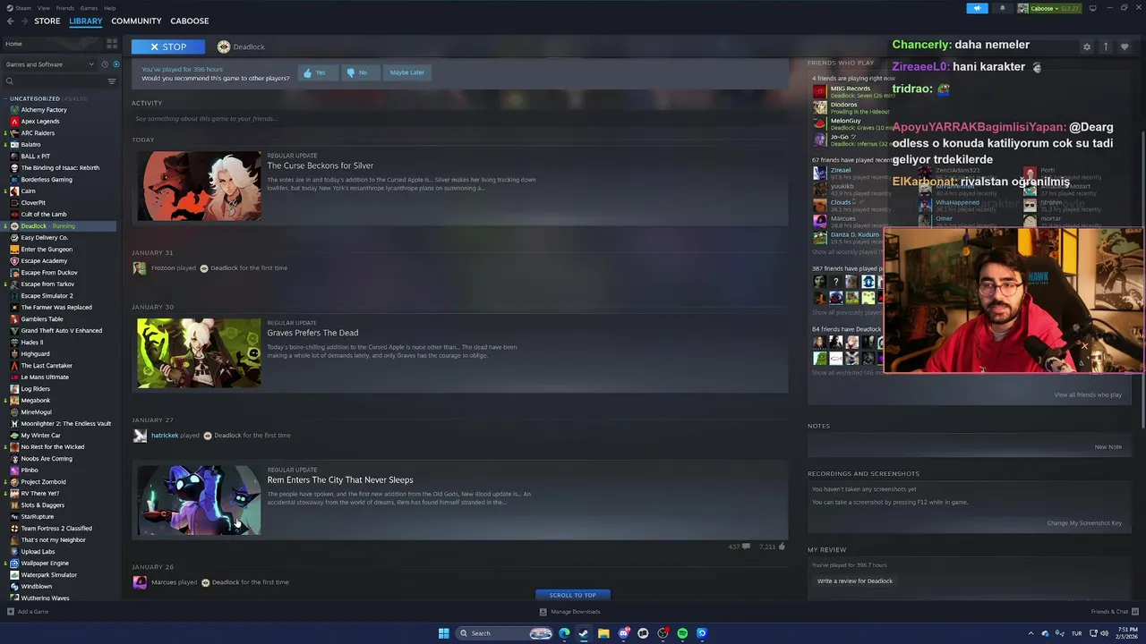
Task: Open friend MBG Records avatar
Action: pyautogui.click(x=820, y=91)
